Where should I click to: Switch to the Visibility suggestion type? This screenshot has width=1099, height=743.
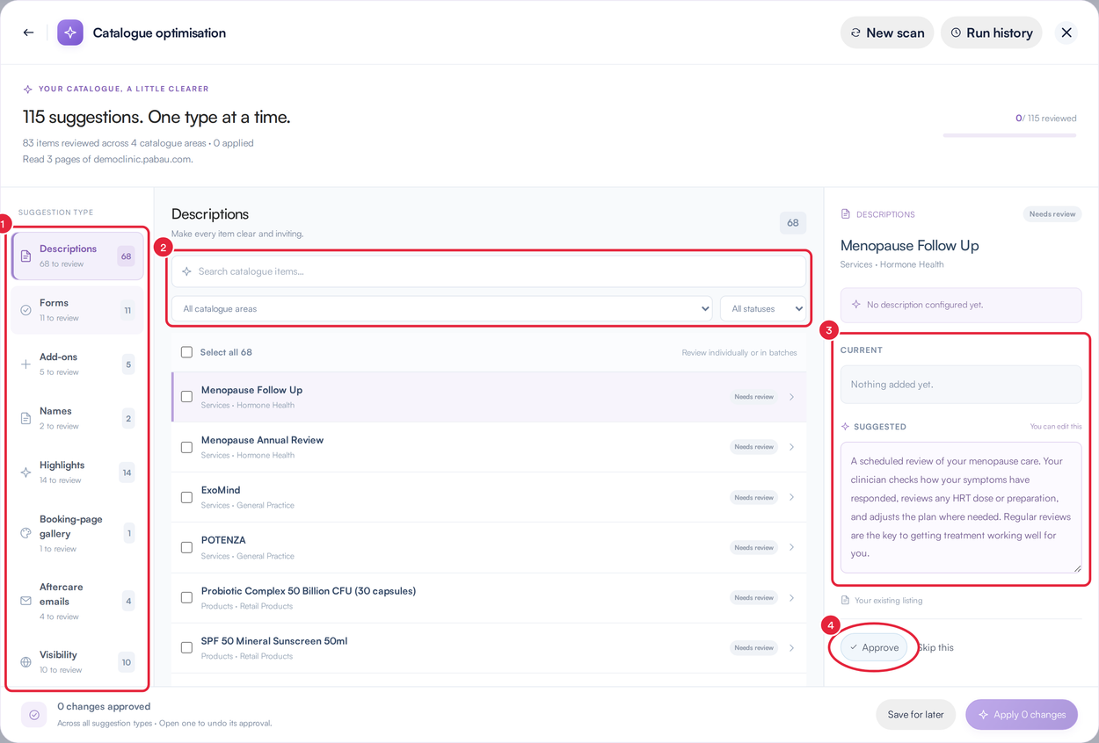tap(77, 662)
